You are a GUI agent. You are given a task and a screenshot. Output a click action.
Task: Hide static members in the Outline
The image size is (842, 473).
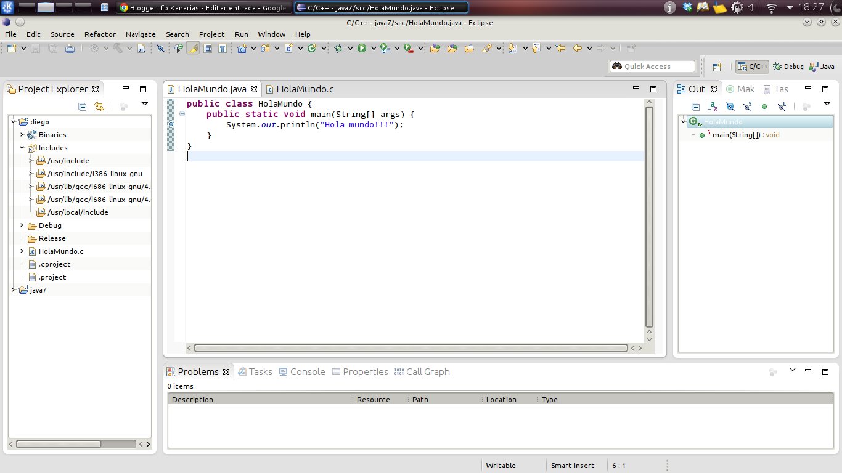[x=748, y=106]
